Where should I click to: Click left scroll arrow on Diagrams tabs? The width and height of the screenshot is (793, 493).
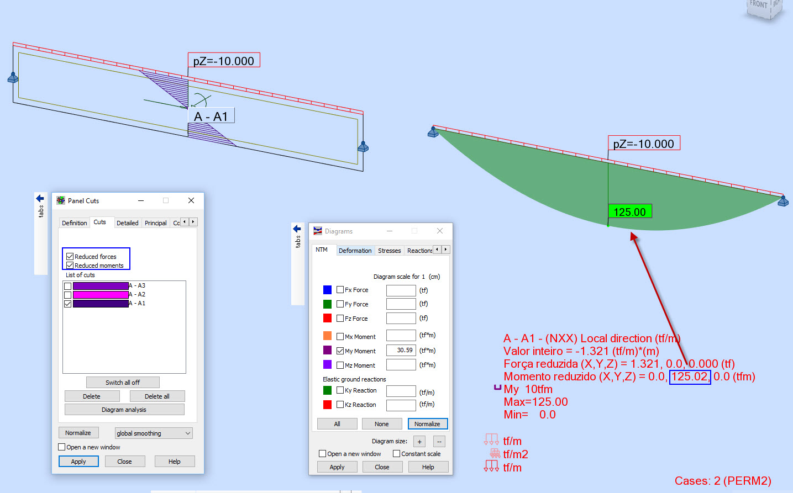pyautogui.click(x=438, y=250)
